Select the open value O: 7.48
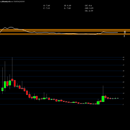Viewport: 130px width, 130px height. click(x=47, y=6)
